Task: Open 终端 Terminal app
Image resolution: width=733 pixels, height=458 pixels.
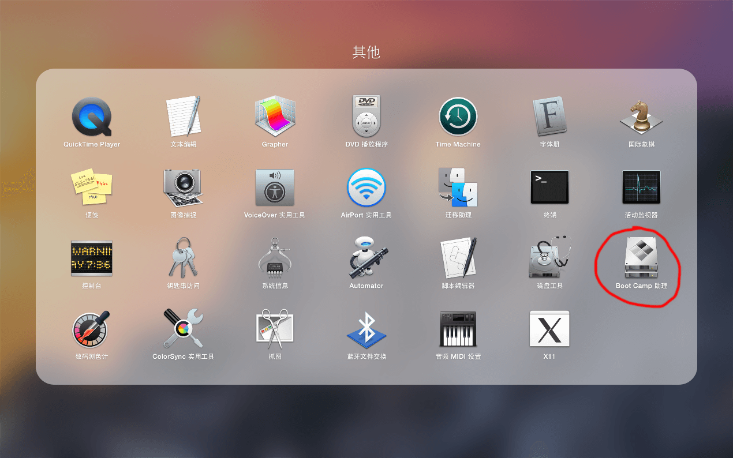Action: [x=549, y=187]
